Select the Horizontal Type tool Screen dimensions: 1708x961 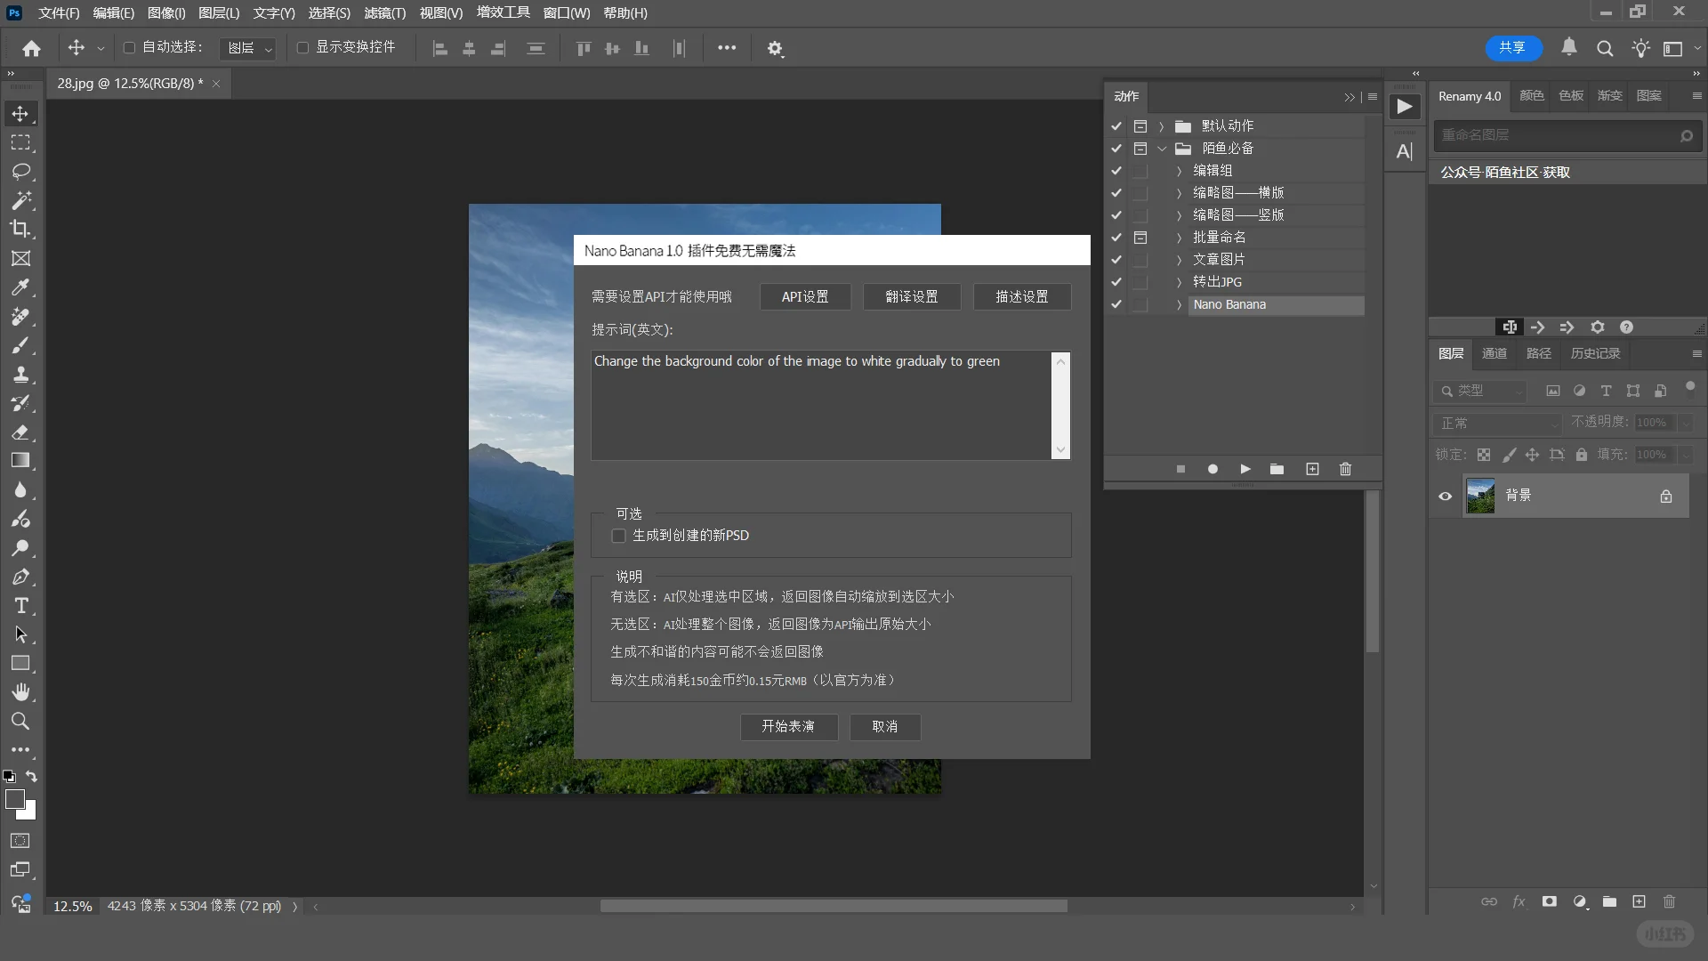[x=20, y=606]
